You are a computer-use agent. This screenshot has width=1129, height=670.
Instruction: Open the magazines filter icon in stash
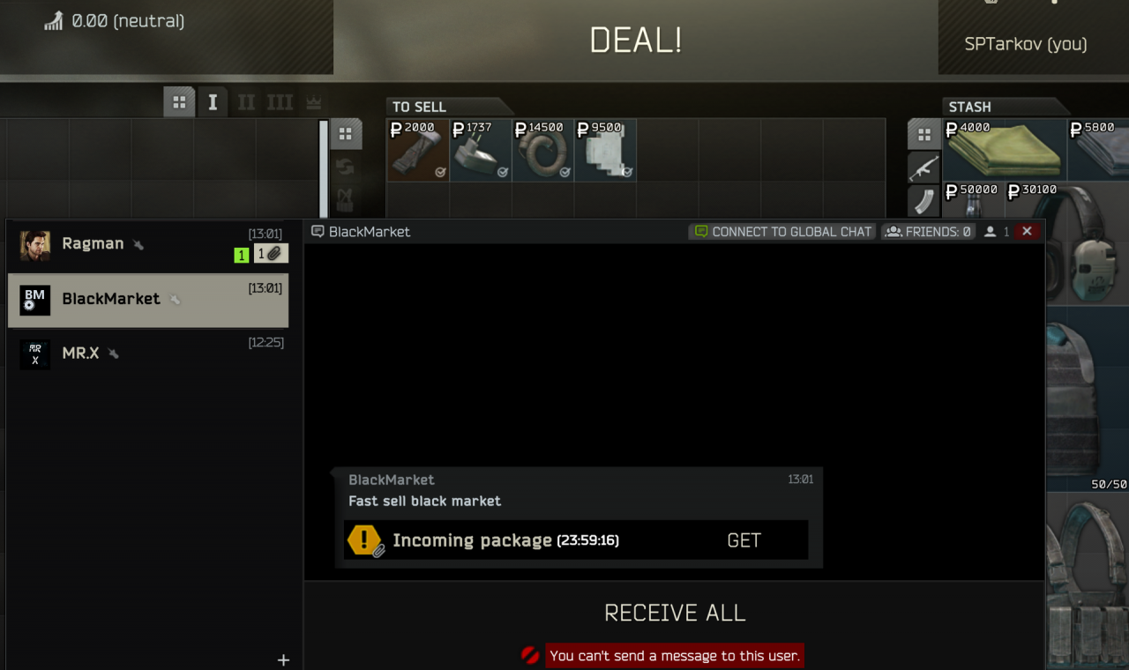click(923, 202)
